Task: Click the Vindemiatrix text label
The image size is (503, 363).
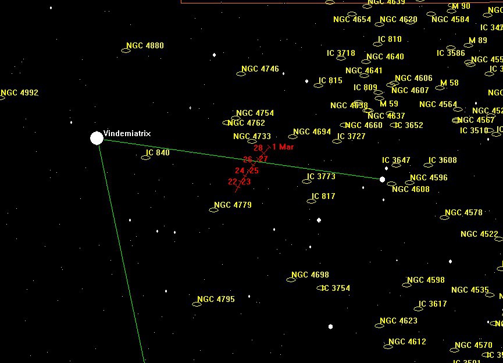Action: 127,134
